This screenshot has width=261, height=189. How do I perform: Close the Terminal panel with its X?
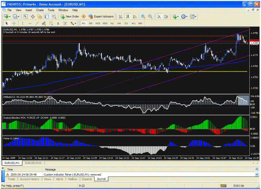(3, 168)
